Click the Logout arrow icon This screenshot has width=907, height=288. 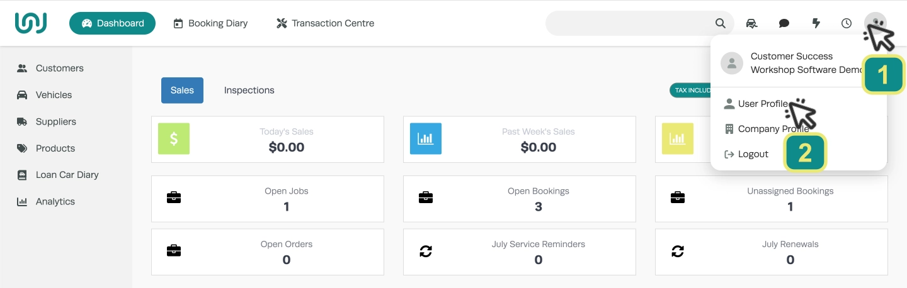click(x=729, y=154)
